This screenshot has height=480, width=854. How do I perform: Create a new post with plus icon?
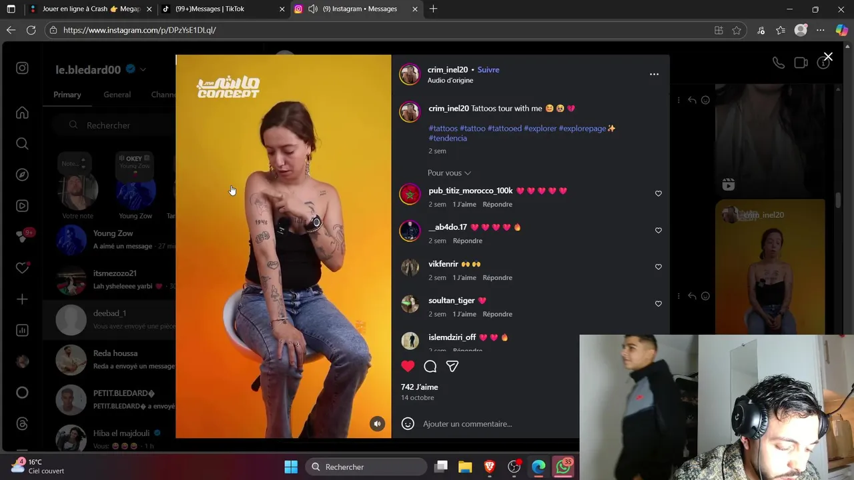(x=22, y=299)
